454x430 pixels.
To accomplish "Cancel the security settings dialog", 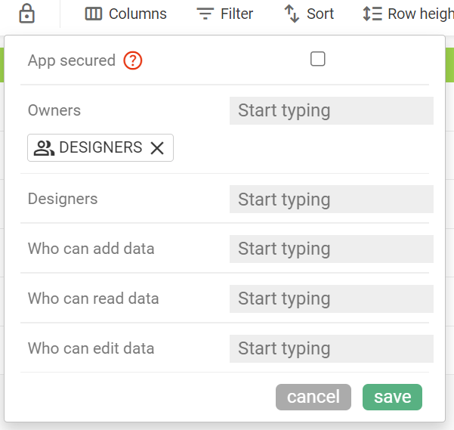I will pyautogui.click(x=313, y=397).
